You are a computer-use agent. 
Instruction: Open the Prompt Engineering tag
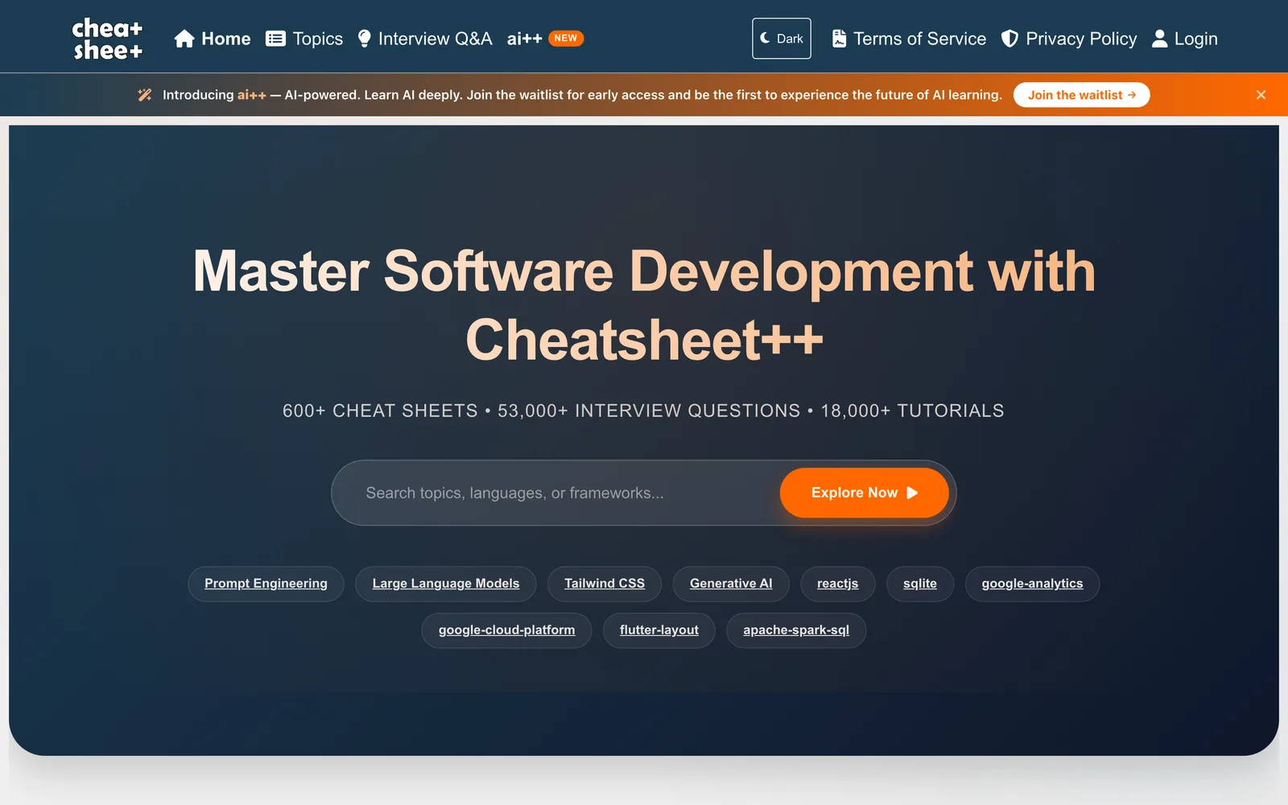point(266,584)
